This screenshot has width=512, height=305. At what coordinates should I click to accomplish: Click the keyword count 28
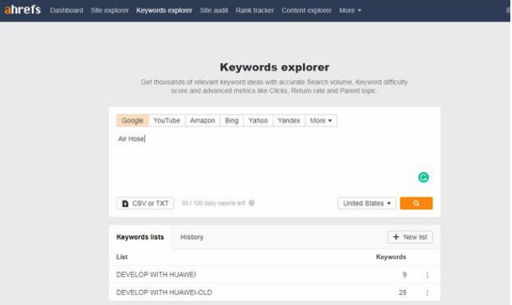click(402, 292)
